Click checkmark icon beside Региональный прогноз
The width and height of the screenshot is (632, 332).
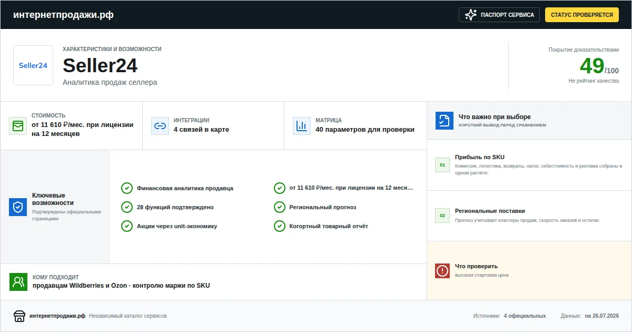[280, 207]
